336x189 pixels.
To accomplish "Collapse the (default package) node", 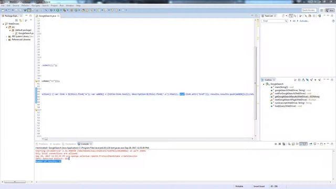I will point(10,30).
